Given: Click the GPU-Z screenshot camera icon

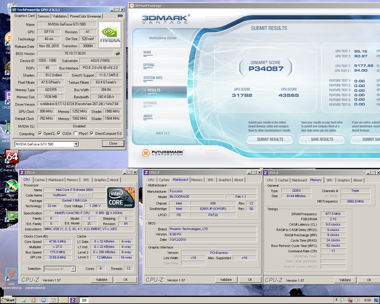Looking at the screenshot, I should (120, 16).
